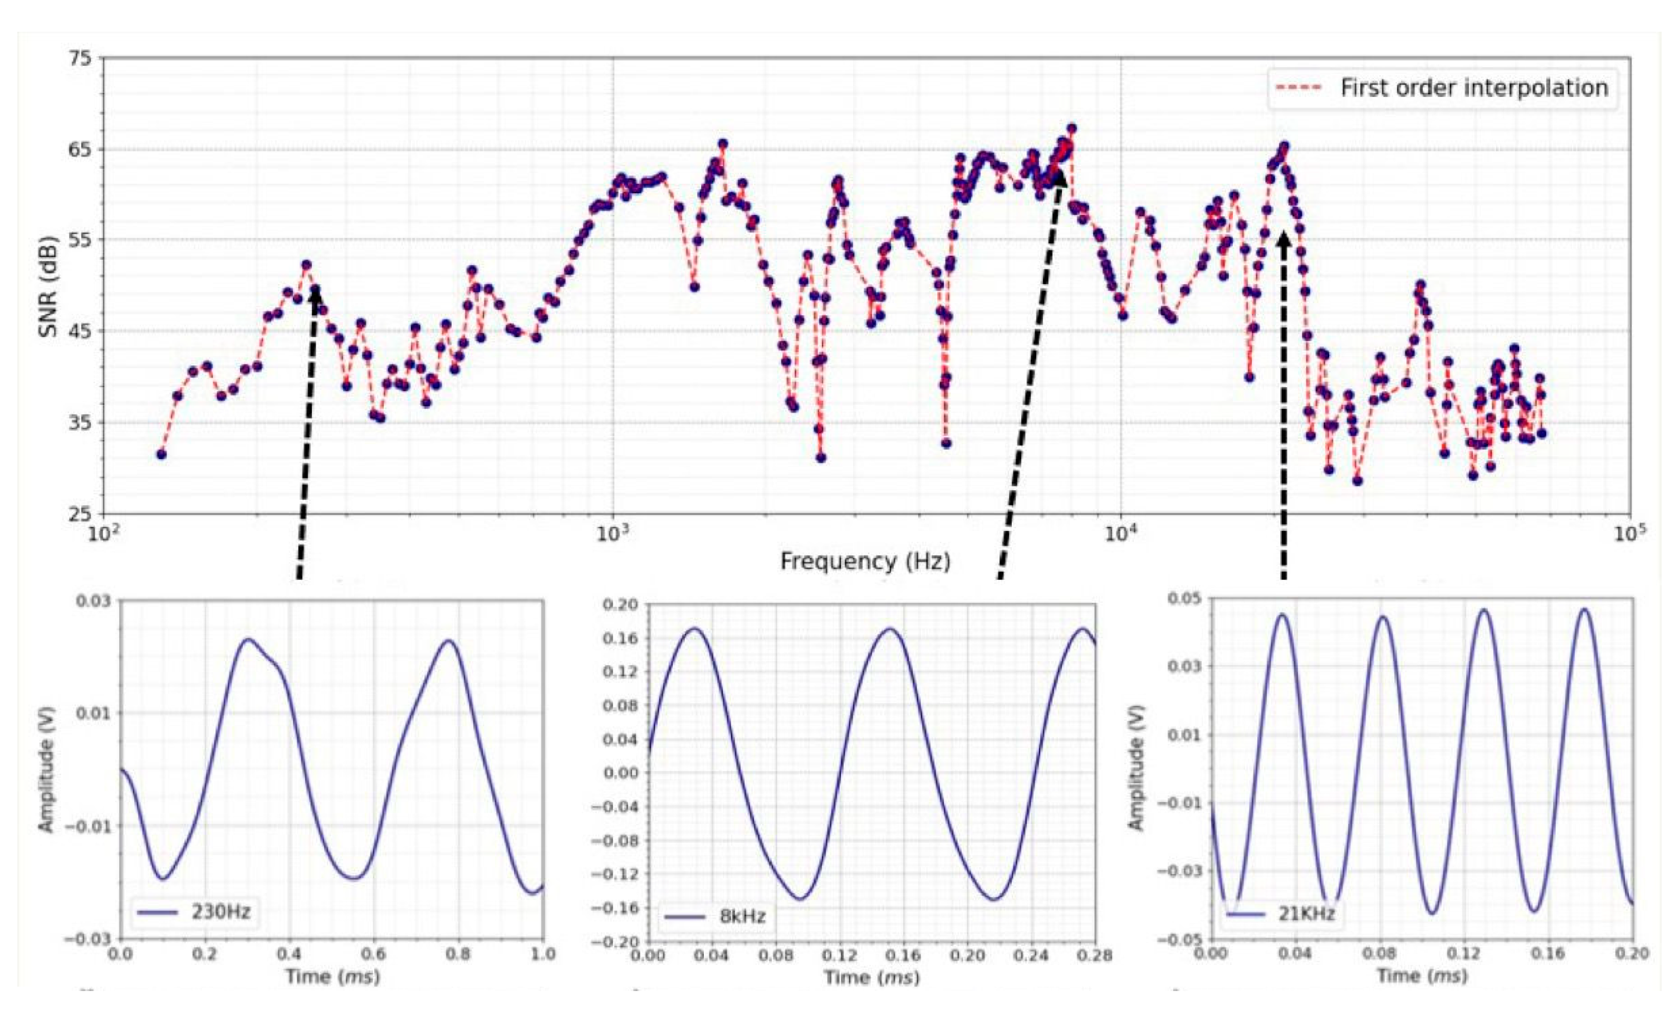Click the 0.20 top amplitude tick in 8kHz plot
The width and height of the screenshot is (1680, 1015).
click(621, 604)
